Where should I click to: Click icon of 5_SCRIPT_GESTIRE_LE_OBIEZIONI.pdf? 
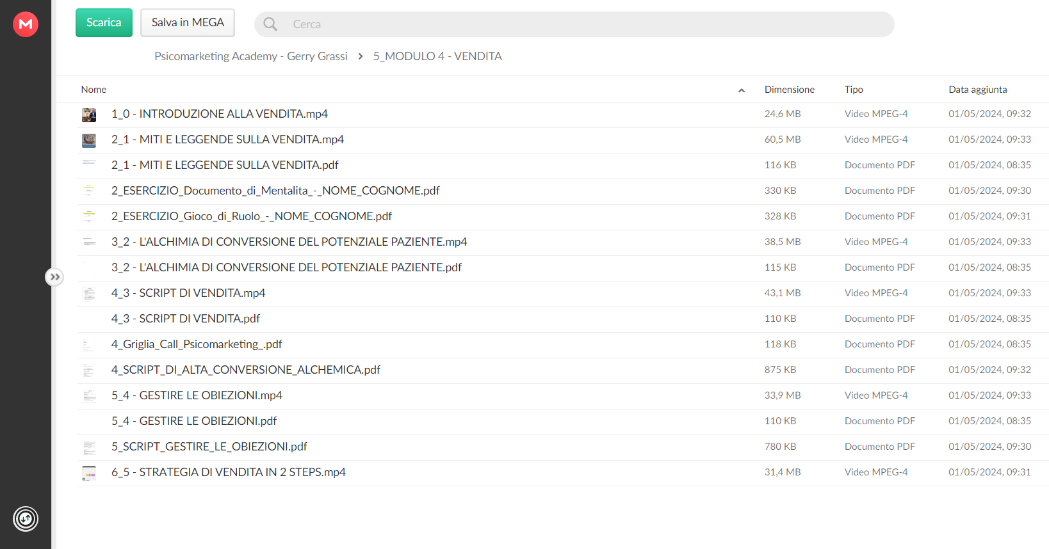pyautogui.click(x=89, y=447)
